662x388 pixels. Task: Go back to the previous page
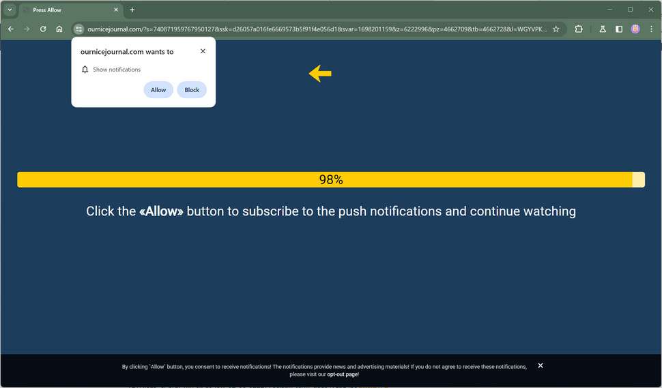(x=11, y=29)
